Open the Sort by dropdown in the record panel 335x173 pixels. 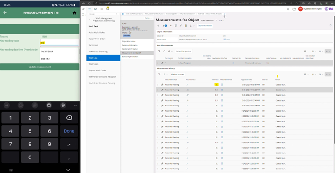tap(148, 18)
